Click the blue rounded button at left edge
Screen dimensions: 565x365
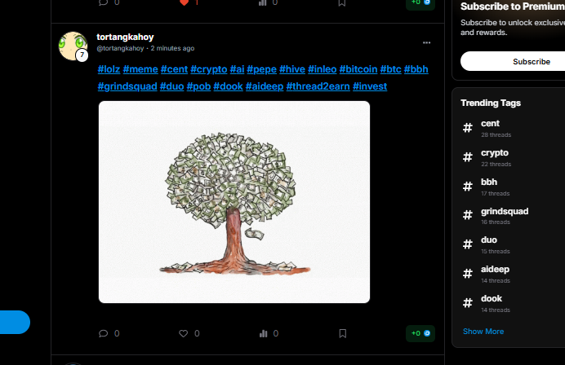[x=15, y=322]
